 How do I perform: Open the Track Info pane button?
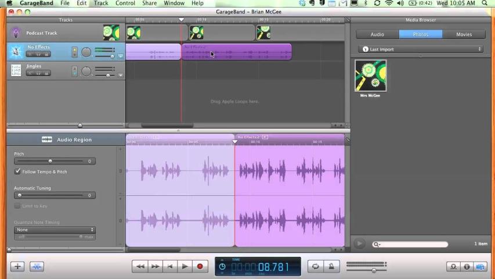pos(467,266)
